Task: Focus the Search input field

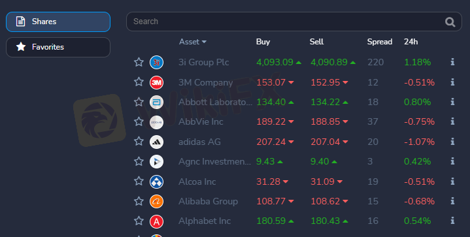Action: coord(288,22)
